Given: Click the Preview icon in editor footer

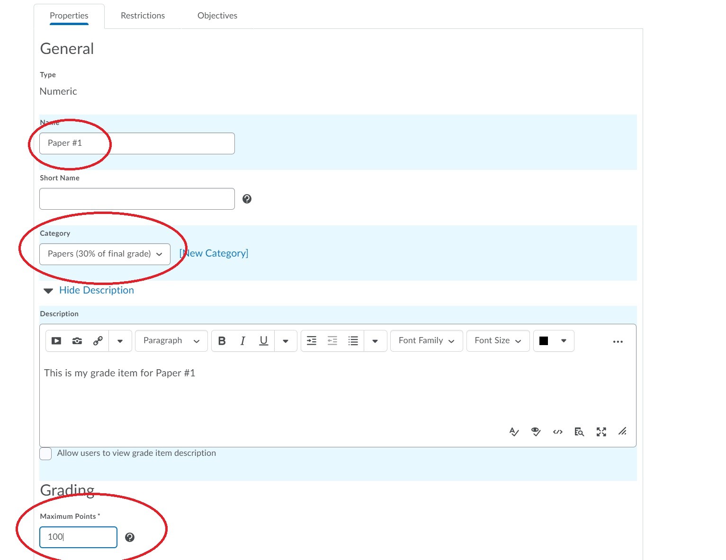Looking at the screenshot, I should point(579,432).
